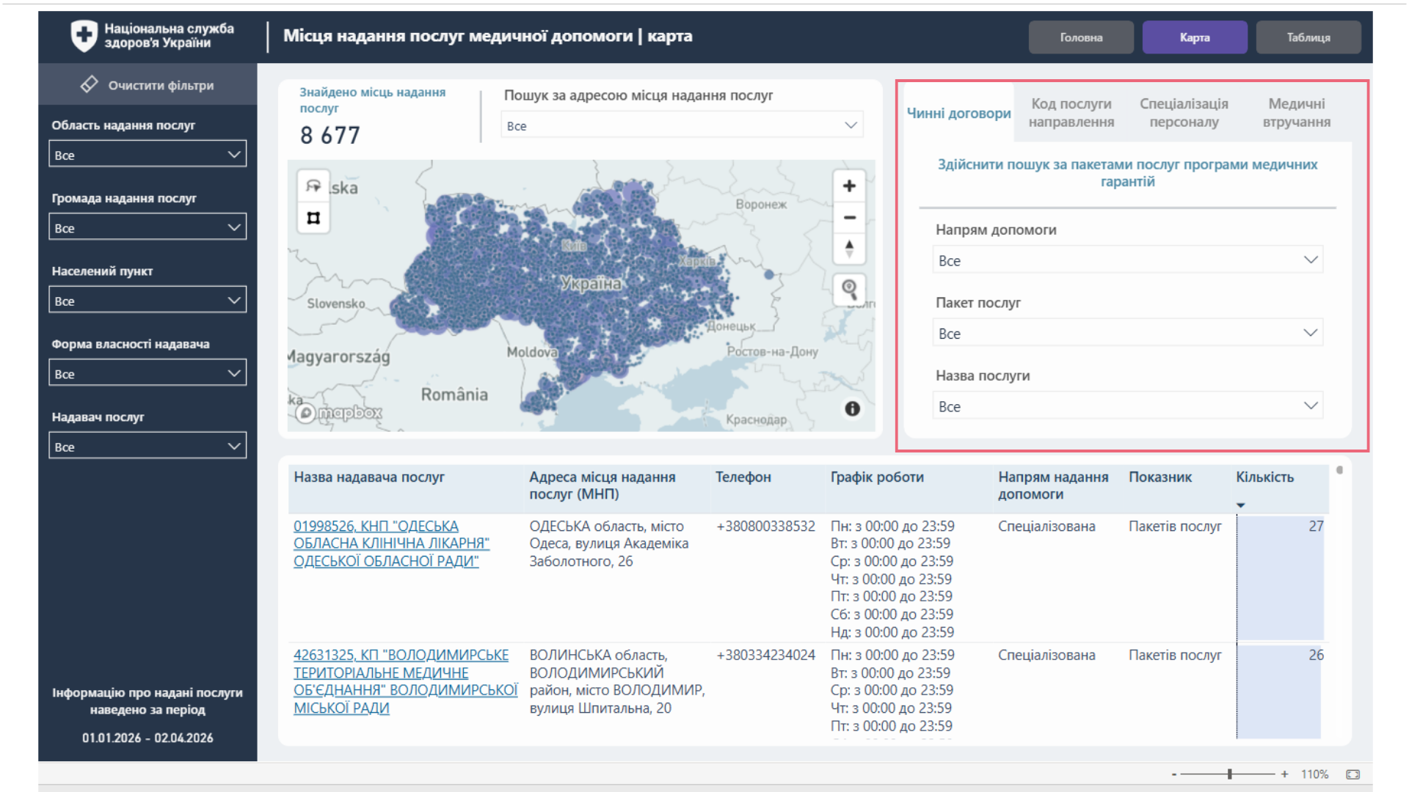Activate the lasso select tool on map

(x=313, y=186)
